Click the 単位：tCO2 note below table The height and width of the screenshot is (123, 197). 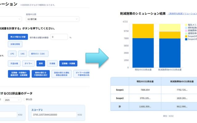[x=168, y=116]
